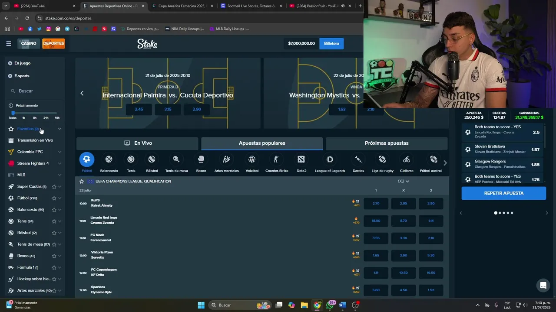Open File Explorer in the taskbar
This screenshot has width=556, height=312.
click(x=304, y=305)
